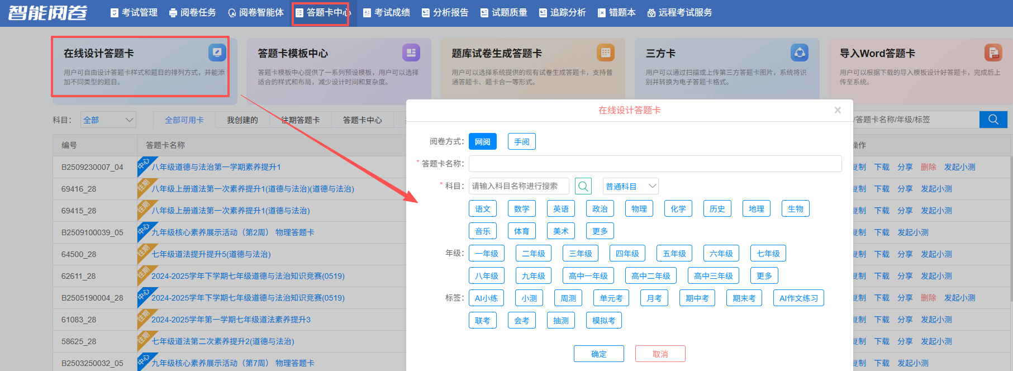Viewport: 1013px width, 371px height.
Task: Open 错题本 in the top navigation
Action: (x=617, y=12)
